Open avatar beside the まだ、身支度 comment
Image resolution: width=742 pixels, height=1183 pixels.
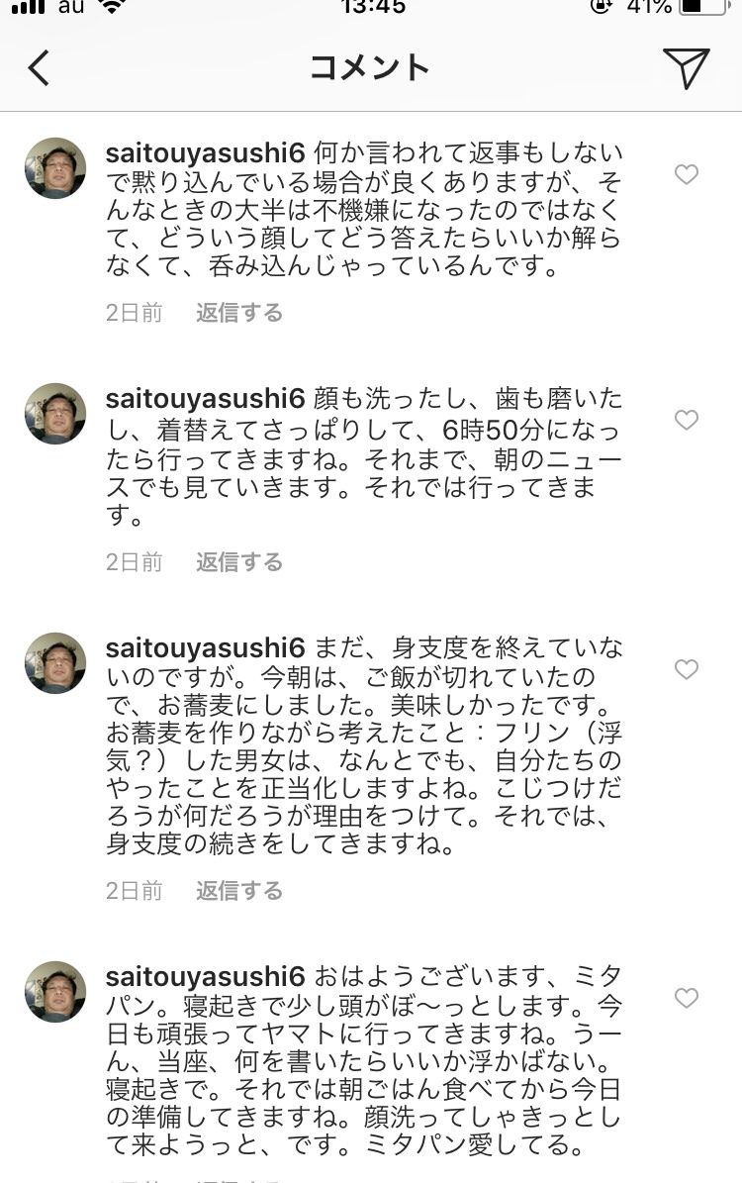tap(55, 663)
